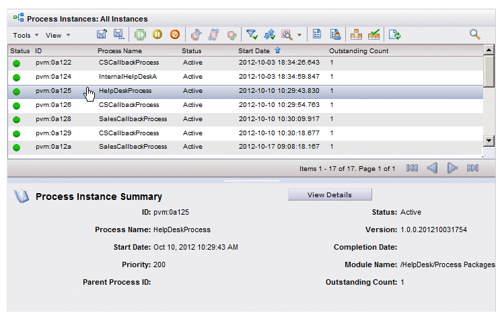Viewport: 500px width, 319px height.
Task: Open the View menu
Action: click(57, 36)
